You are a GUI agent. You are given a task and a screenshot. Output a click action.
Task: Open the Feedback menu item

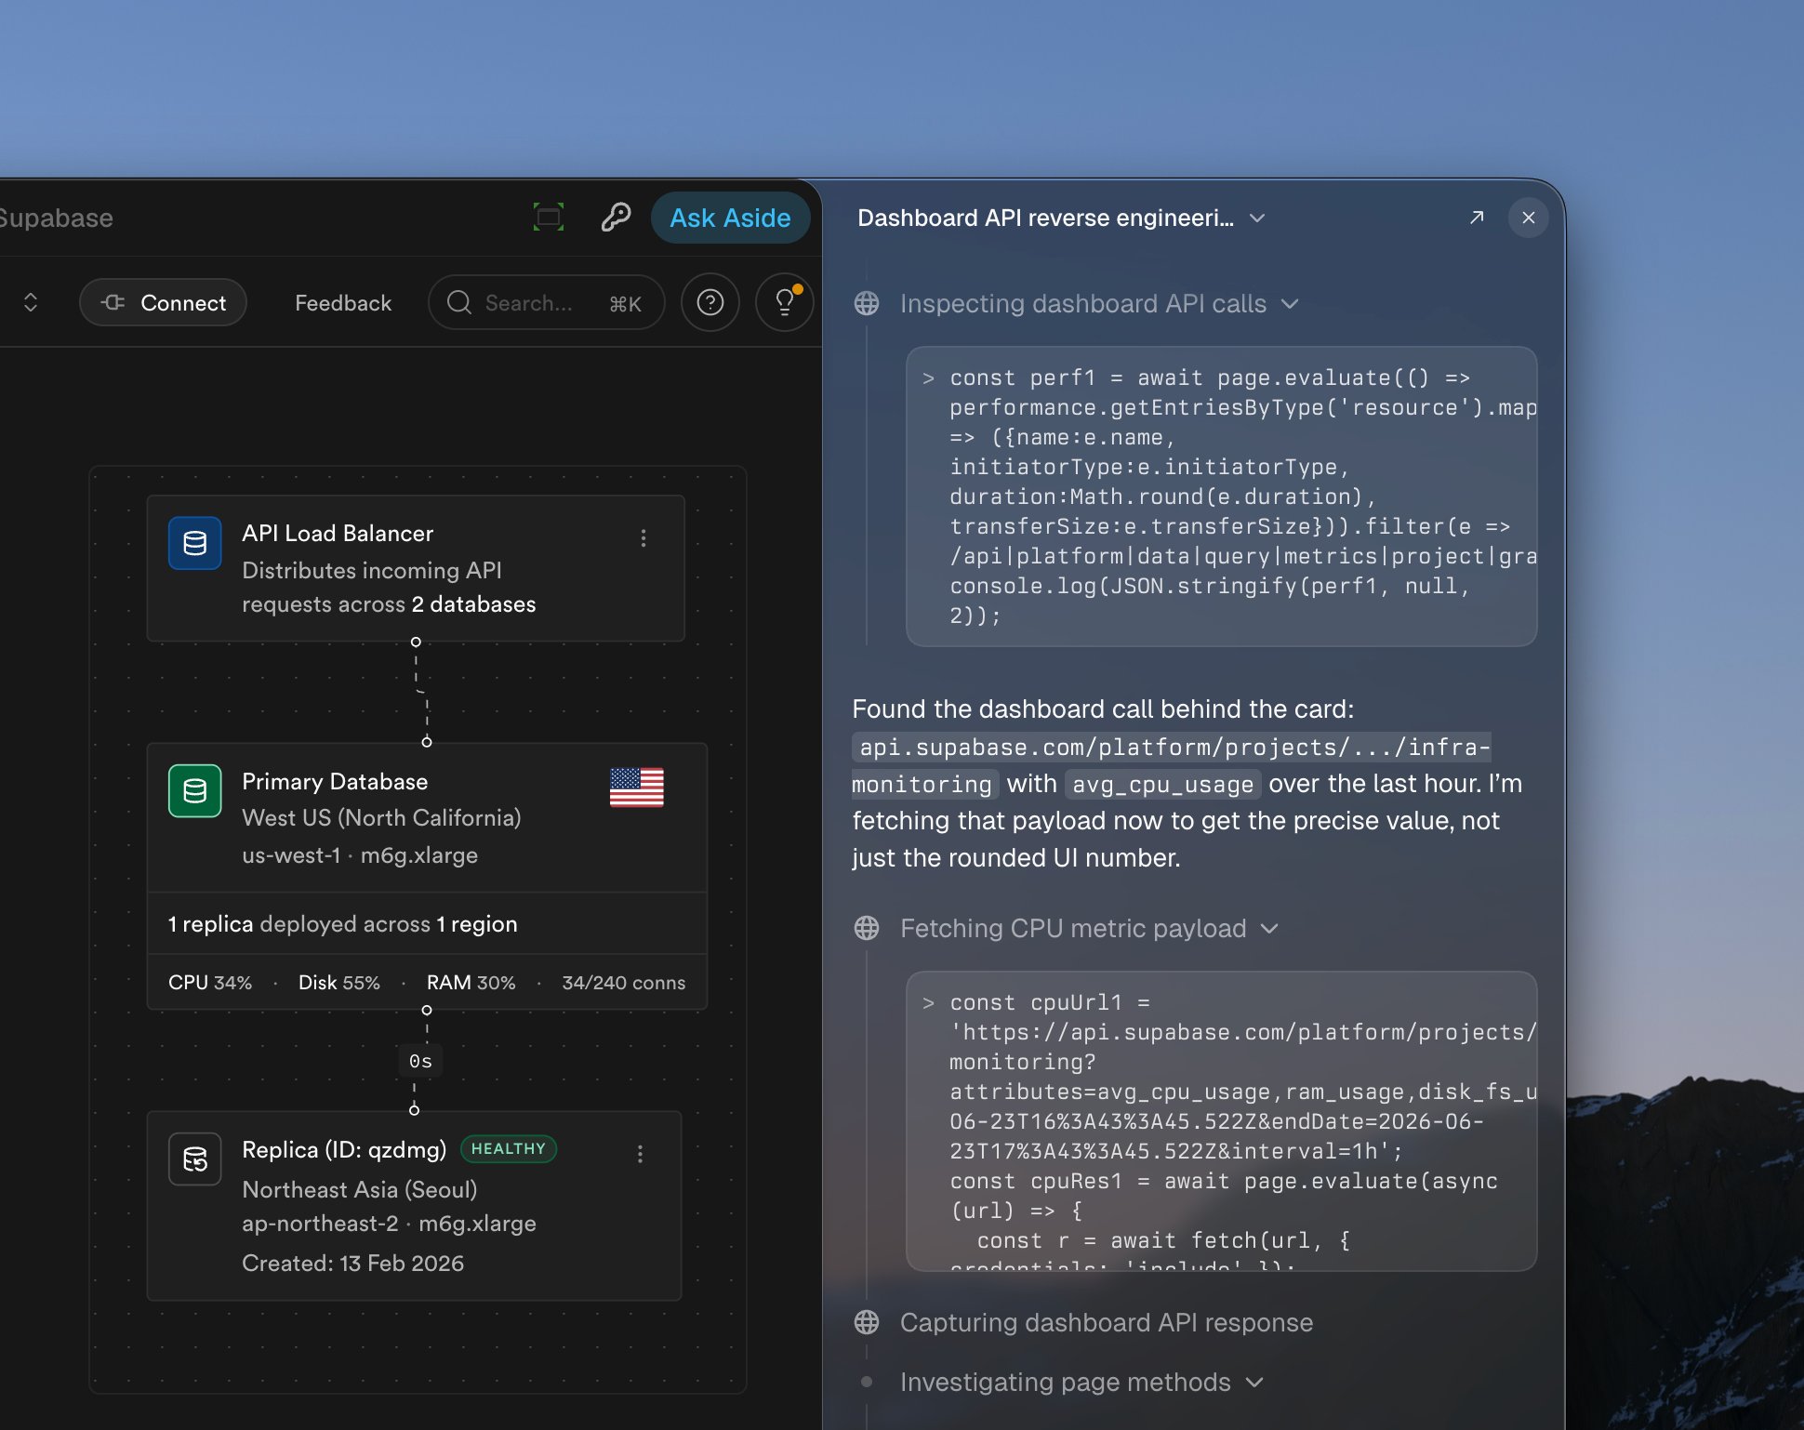click(343, 303)
